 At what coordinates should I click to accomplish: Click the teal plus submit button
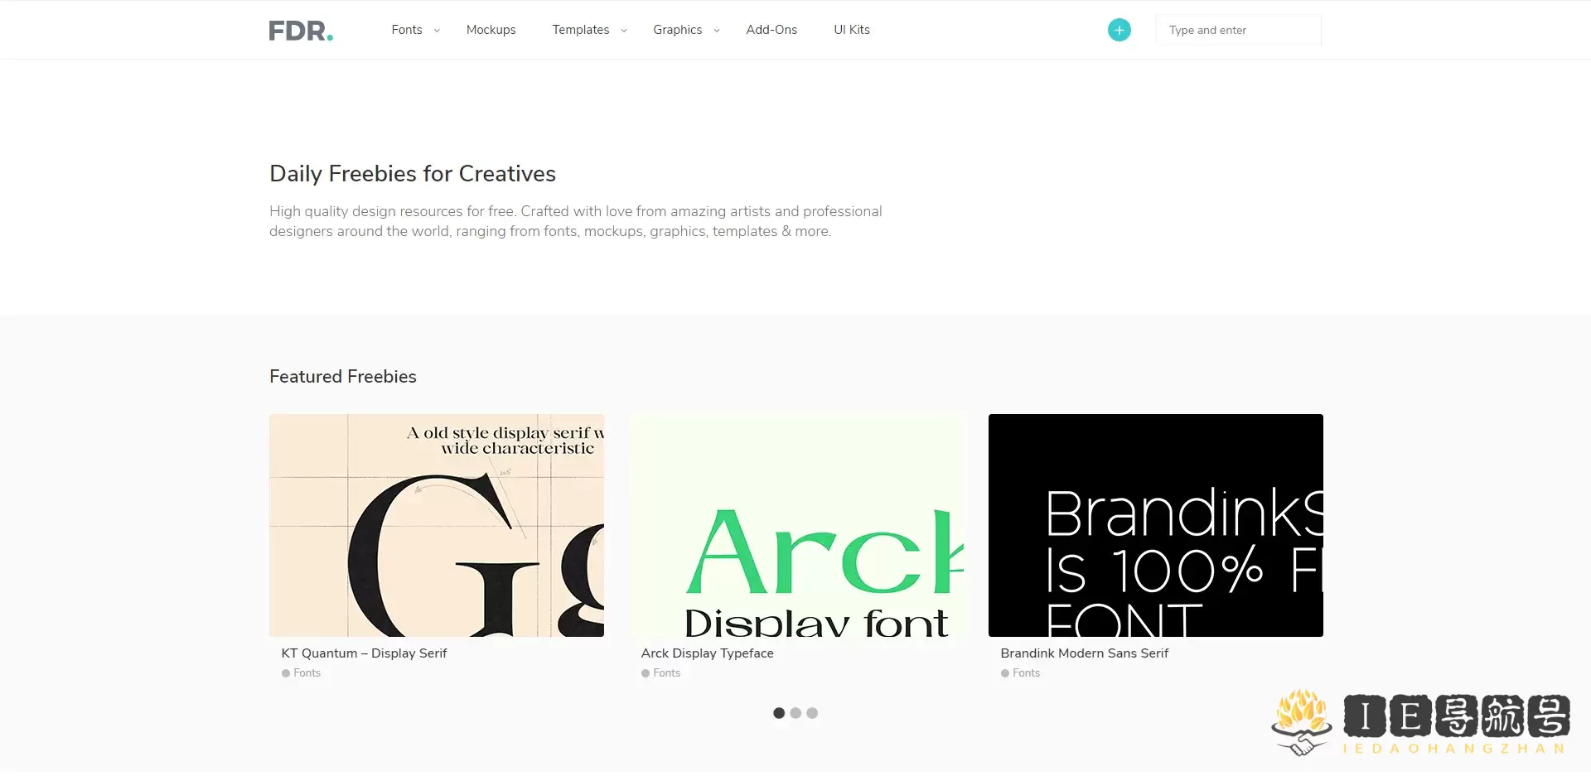click(1119, 30)
